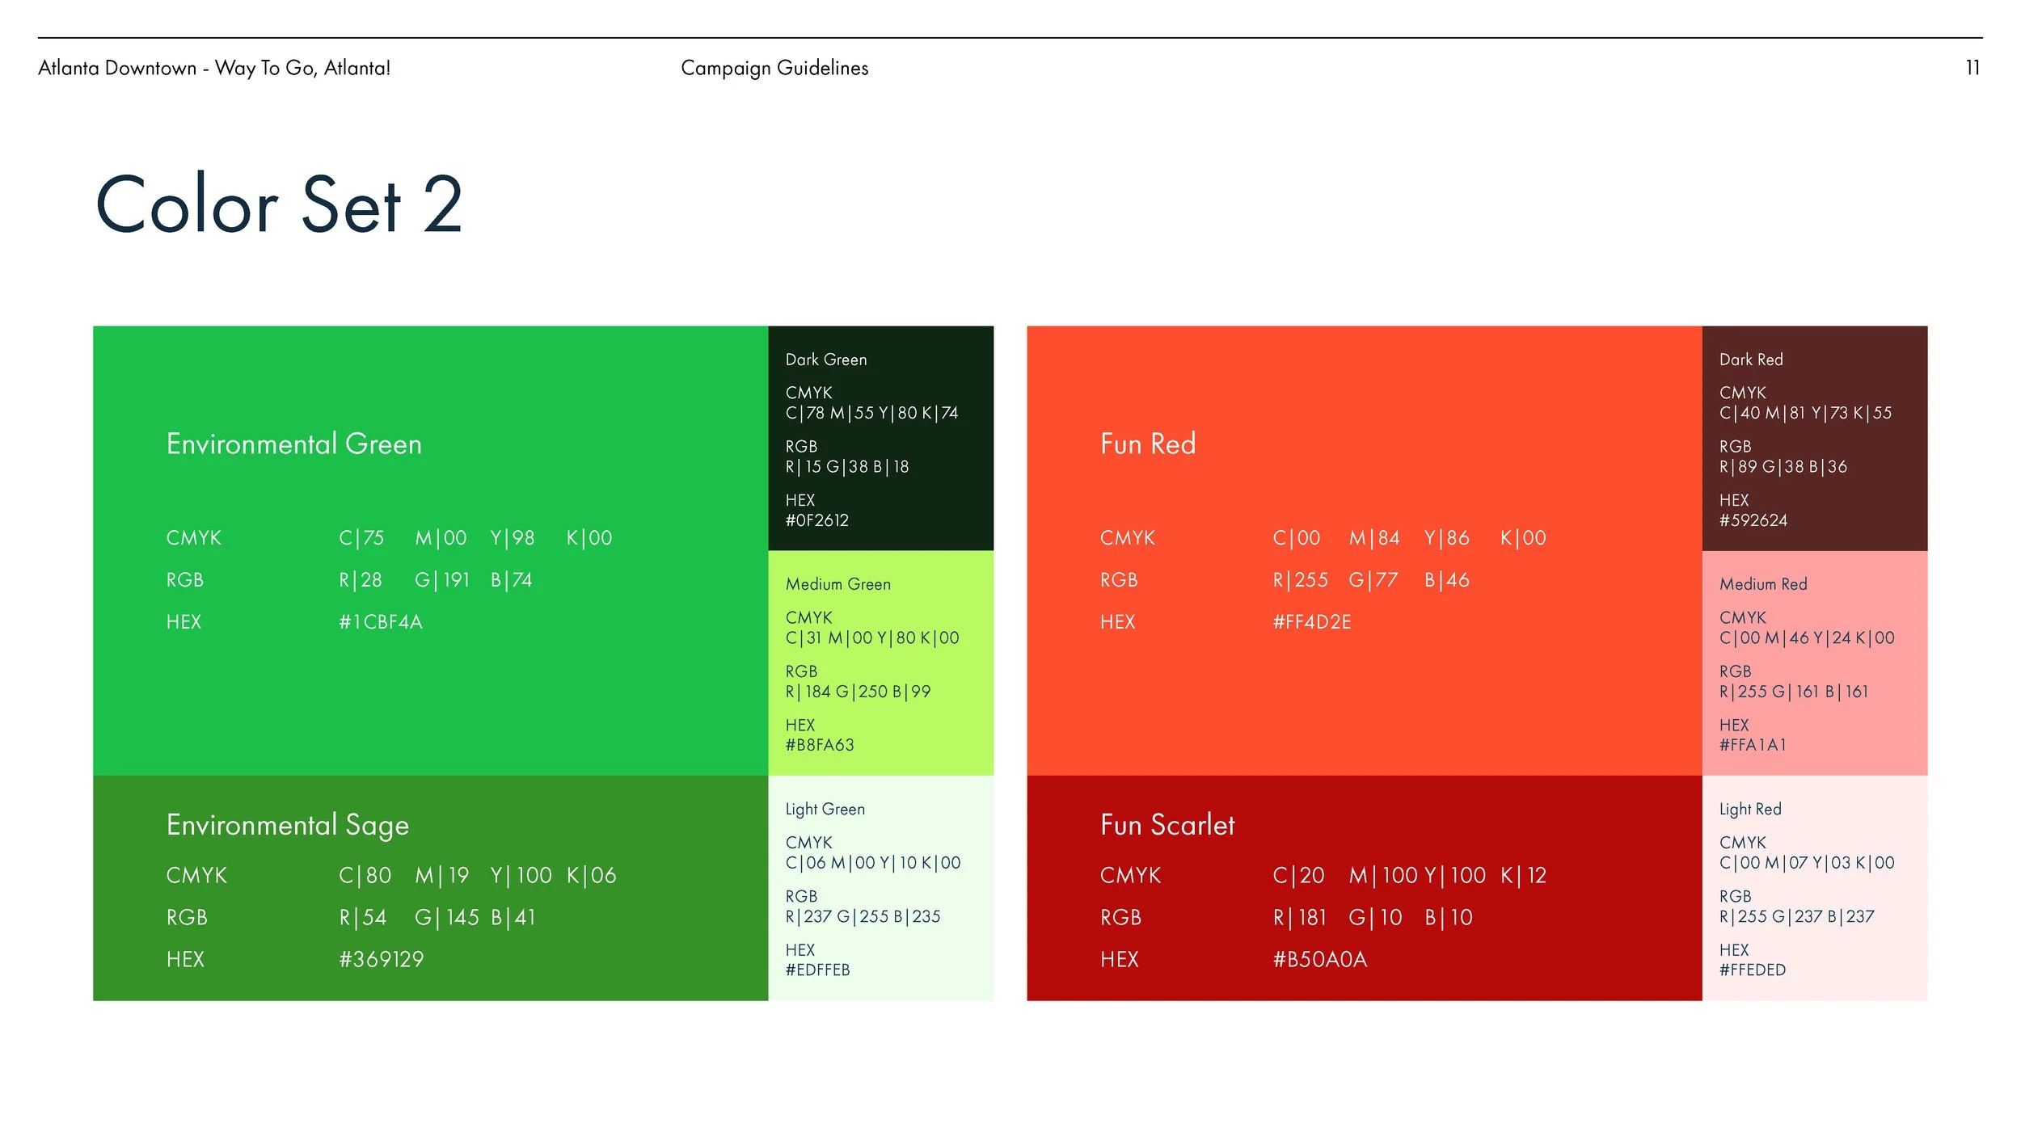Click Medium Red hex #FFA1A1 text
Screen dimensions: 2021x1136
pos(1752,745)
